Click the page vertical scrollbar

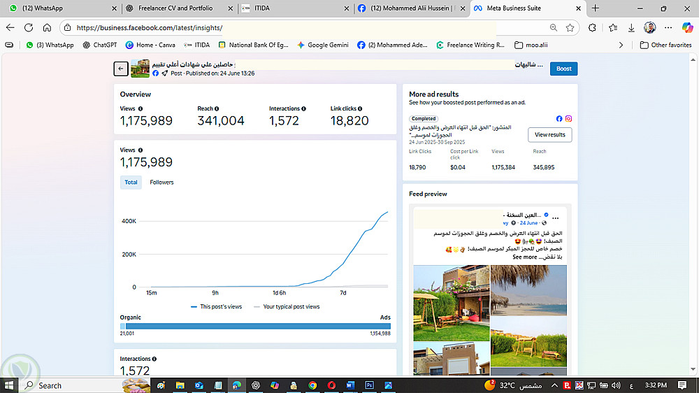pos(693,214)
